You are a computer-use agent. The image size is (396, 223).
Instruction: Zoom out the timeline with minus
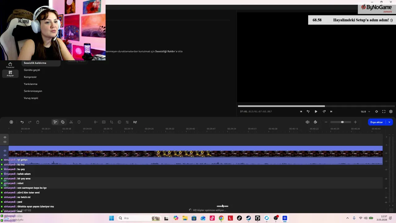[x=326, y=122]
